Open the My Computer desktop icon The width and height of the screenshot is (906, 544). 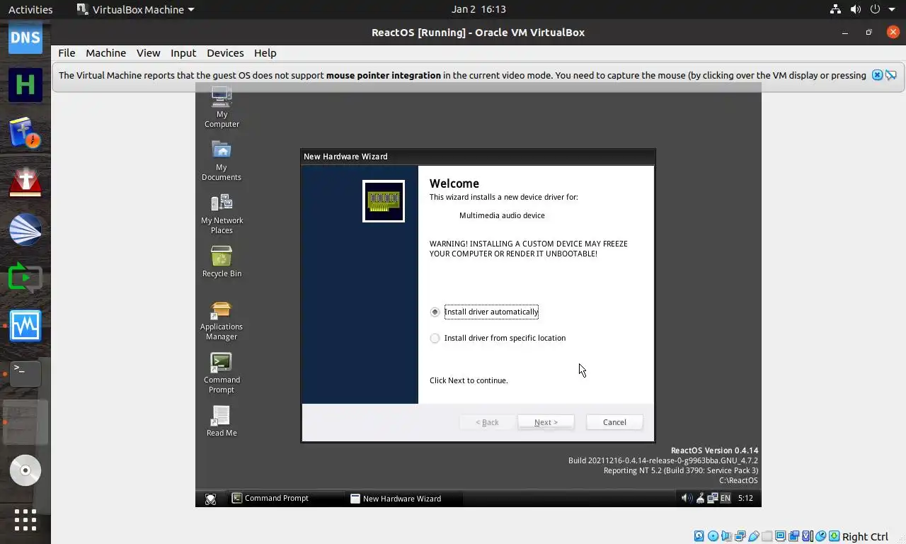(222, 107)
